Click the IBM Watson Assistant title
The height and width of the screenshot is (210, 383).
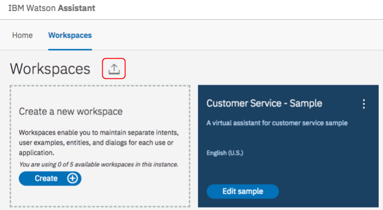coord(52,8)
